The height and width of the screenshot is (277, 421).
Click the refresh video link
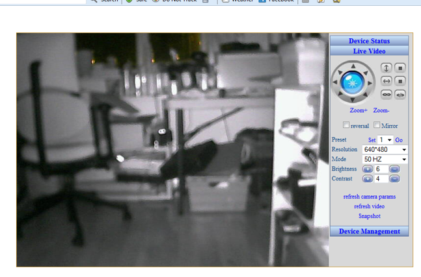coord(369,206)
